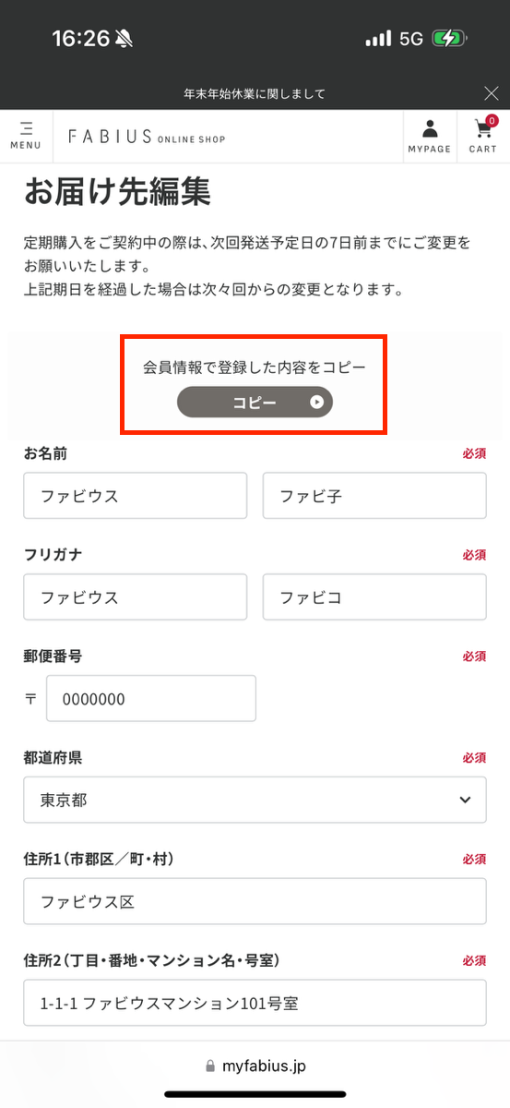Tap the myfabius.jp address bar
510x1108 pixels.
[255, 1066]
